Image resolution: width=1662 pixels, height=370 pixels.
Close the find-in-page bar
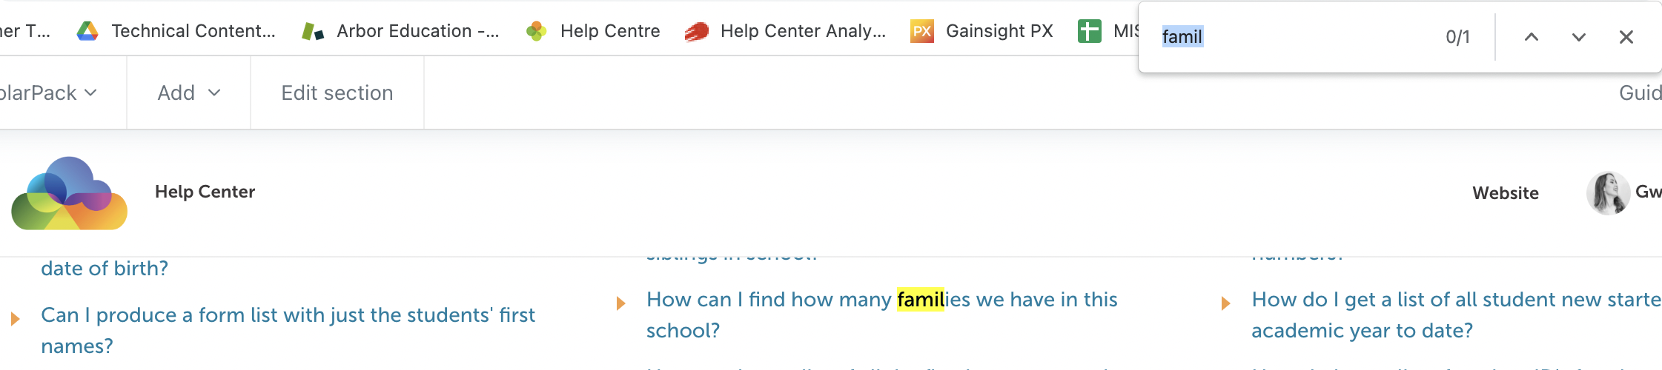coord(1626,37)
